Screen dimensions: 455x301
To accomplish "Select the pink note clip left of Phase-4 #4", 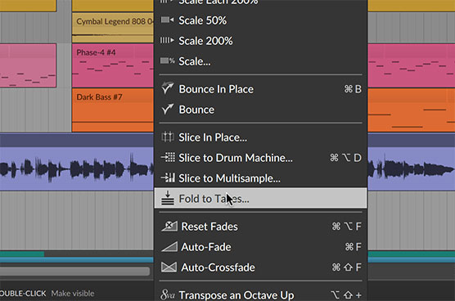I will tap(28, 65).
